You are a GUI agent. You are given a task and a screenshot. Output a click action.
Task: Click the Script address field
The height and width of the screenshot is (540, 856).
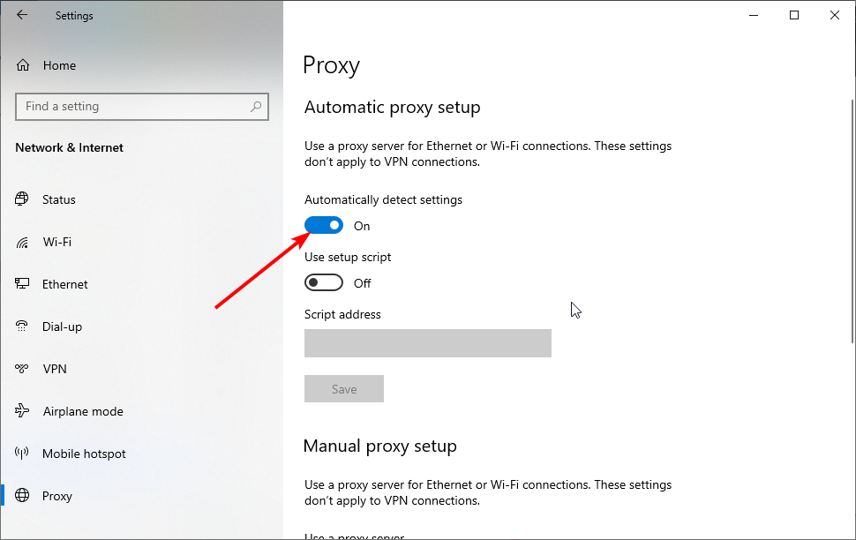point(427,343)
